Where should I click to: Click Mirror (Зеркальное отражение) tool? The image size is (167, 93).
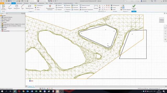click(x=86, y=10)
